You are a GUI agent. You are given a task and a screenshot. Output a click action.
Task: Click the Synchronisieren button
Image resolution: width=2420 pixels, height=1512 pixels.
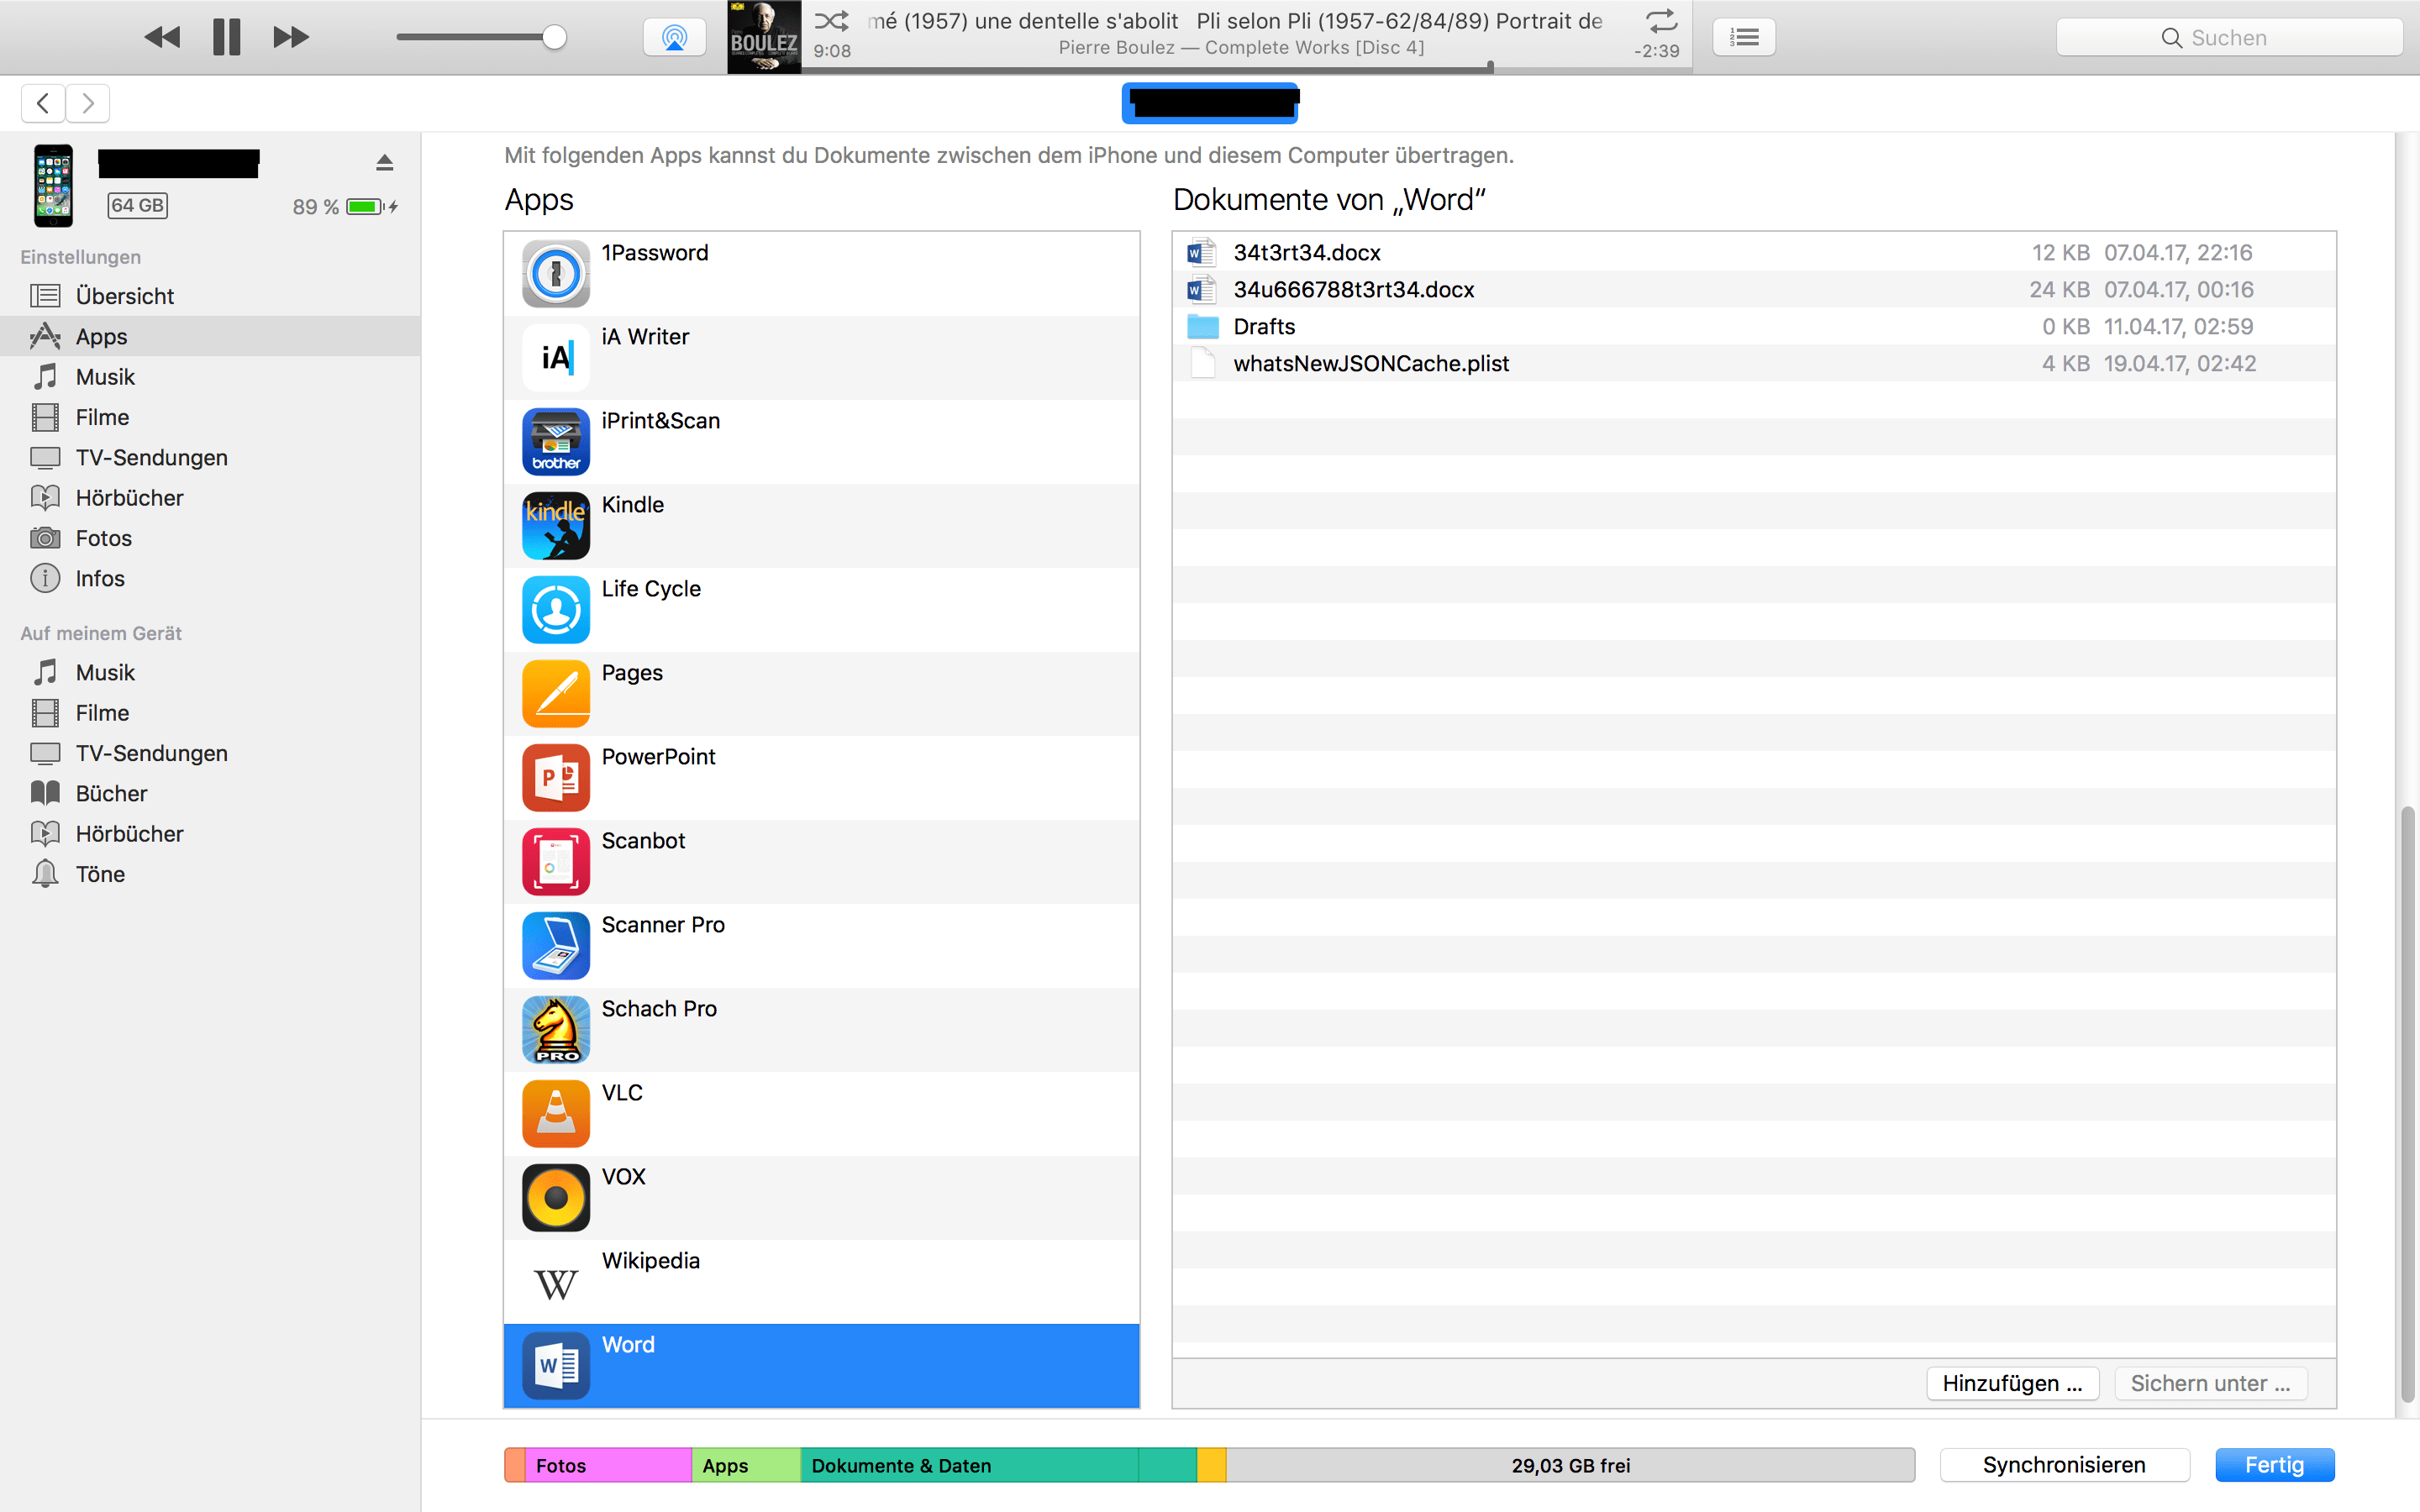pyautogui.click(x=2064, y=1465)
